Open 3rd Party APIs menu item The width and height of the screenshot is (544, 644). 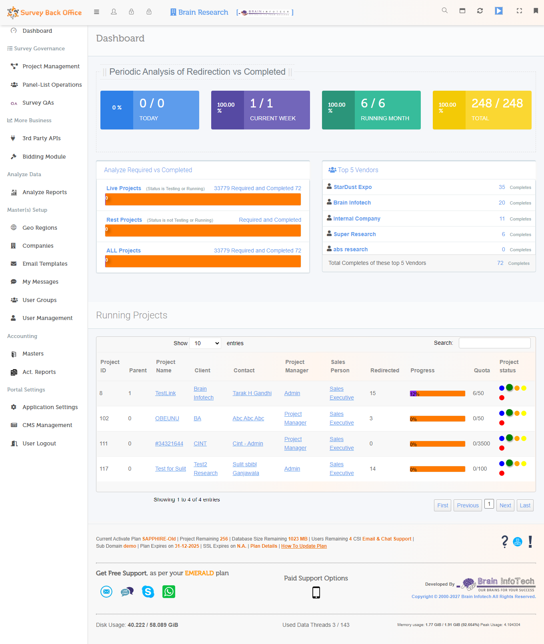(42, 138)
